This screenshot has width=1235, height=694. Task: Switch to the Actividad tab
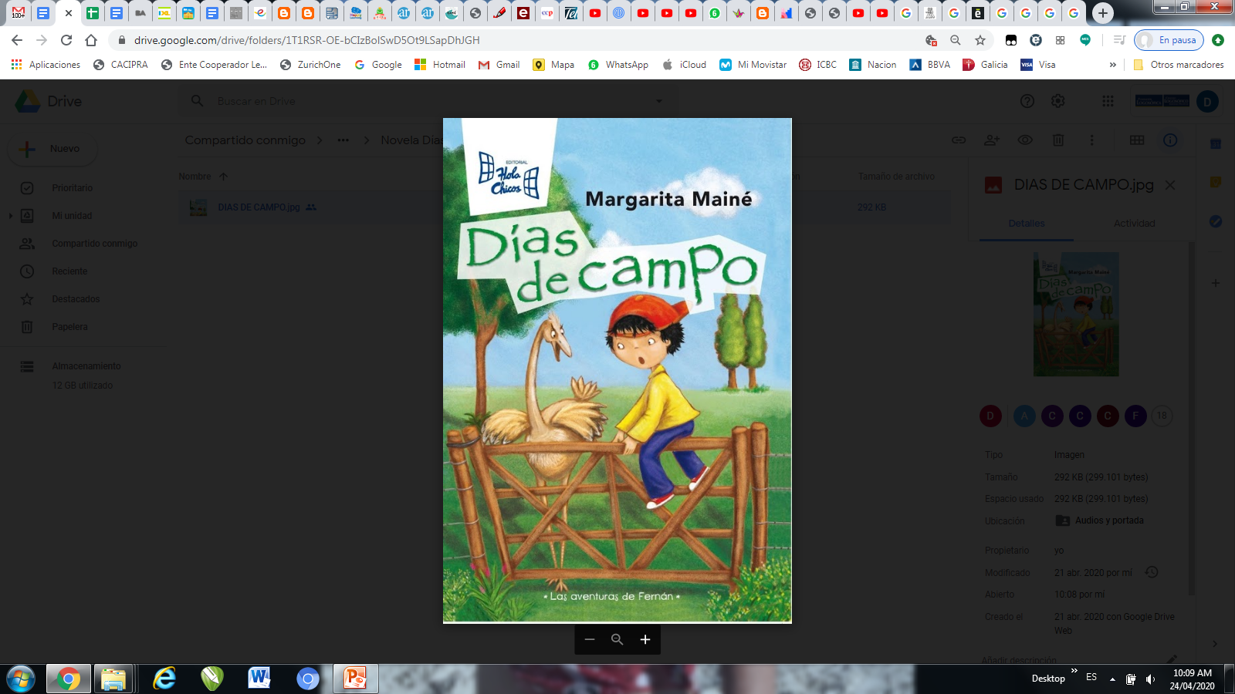pyautogui.click(x=1134, y=224)
